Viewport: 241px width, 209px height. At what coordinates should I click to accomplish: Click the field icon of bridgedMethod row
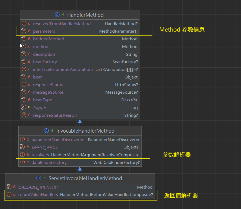point(24,38)
